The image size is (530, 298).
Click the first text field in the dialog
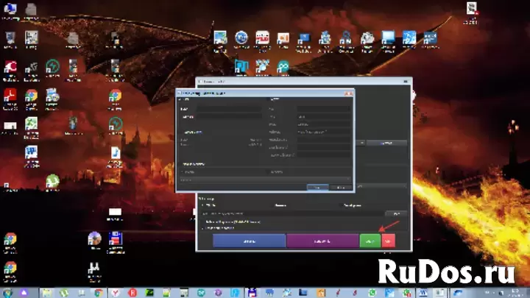229,109
